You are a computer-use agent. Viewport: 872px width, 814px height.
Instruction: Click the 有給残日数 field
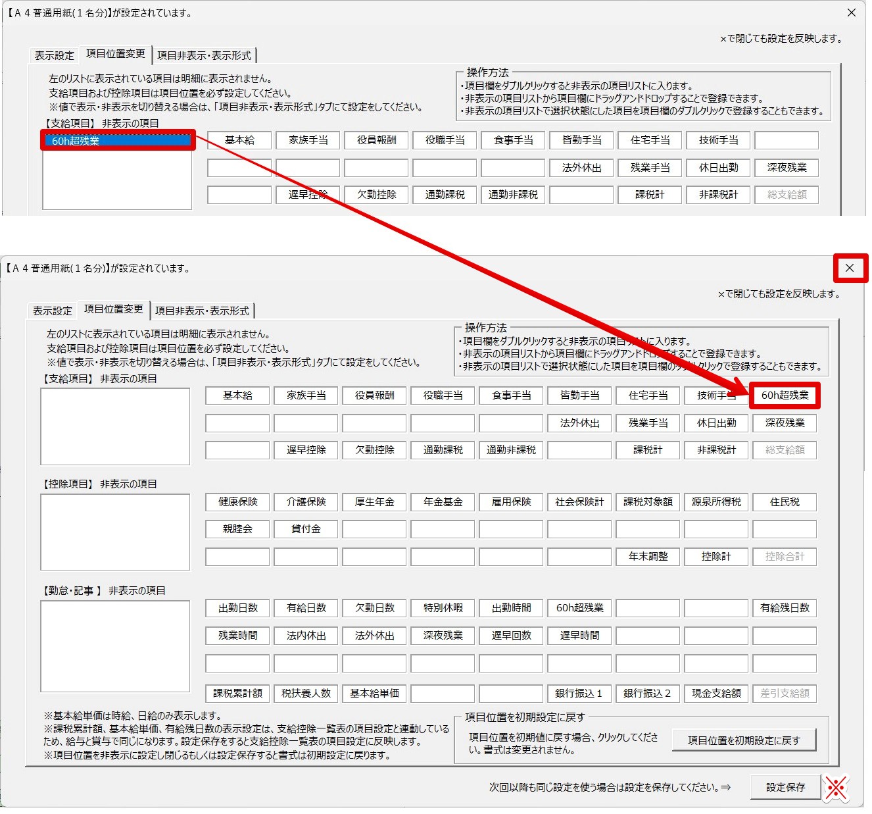785,608
